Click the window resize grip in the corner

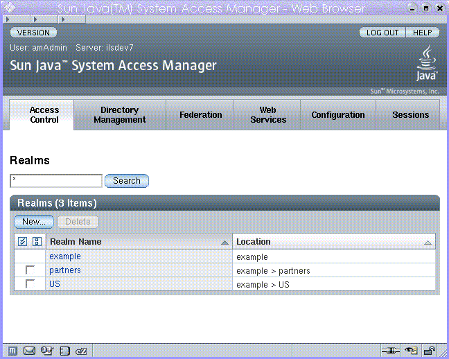(x=442, y=352)
